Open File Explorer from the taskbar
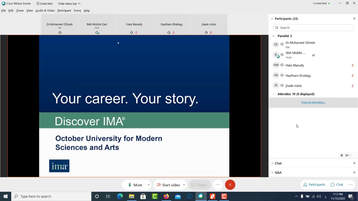 [131, 196]
